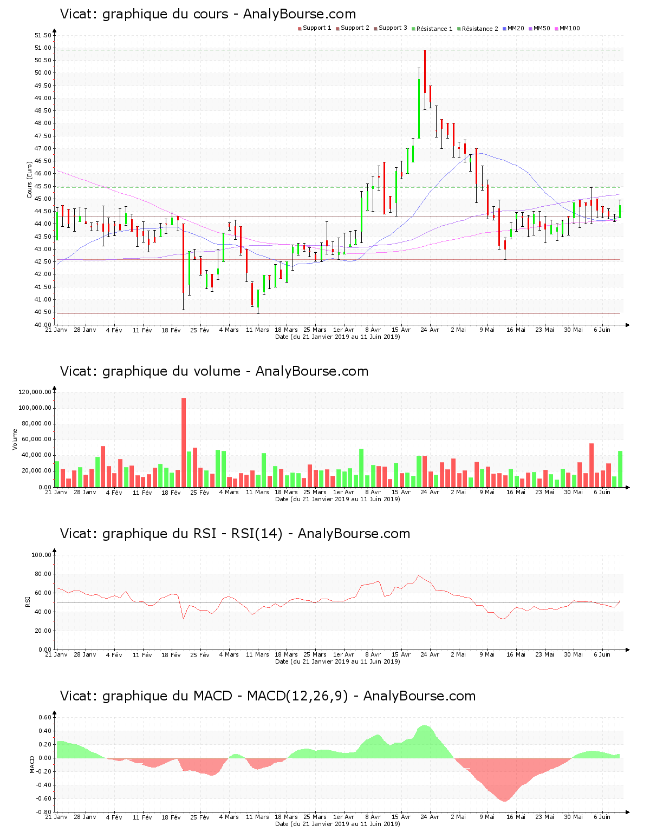Select the Résistance 2 legend label

click(x=480, y=29)
